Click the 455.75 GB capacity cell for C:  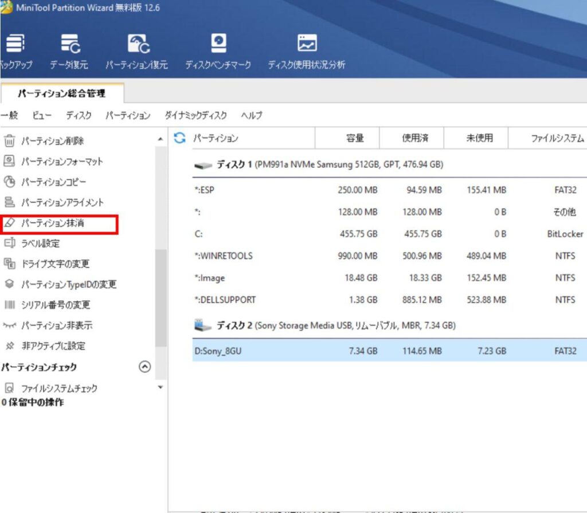359,234
